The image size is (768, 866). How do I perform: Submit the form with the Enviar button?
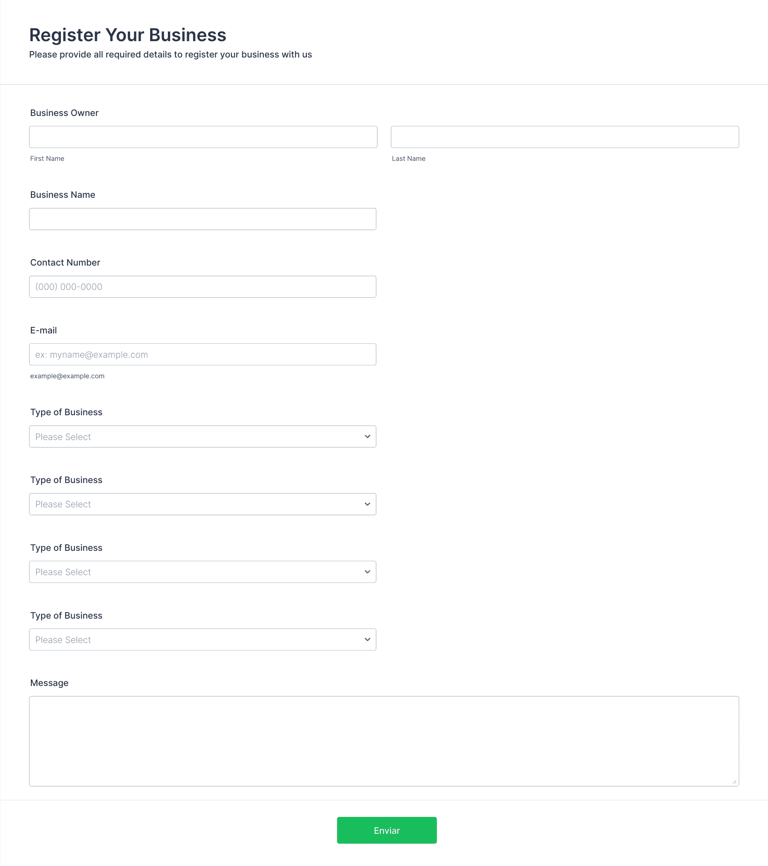point(387,830)
